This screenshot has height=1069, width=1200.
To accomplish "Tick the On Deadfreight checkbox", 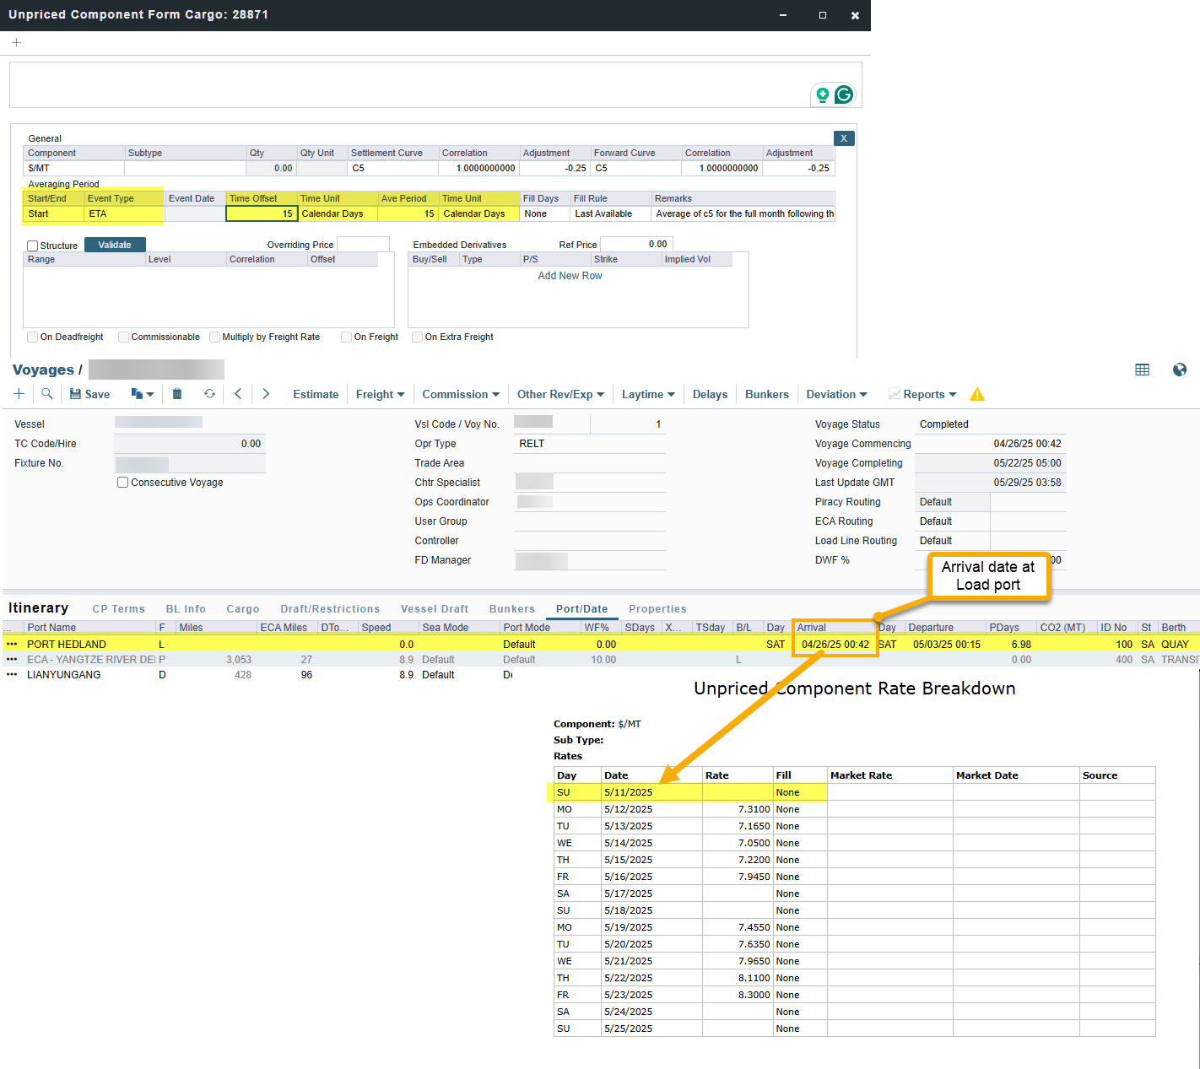I will (x=33, y=337).
